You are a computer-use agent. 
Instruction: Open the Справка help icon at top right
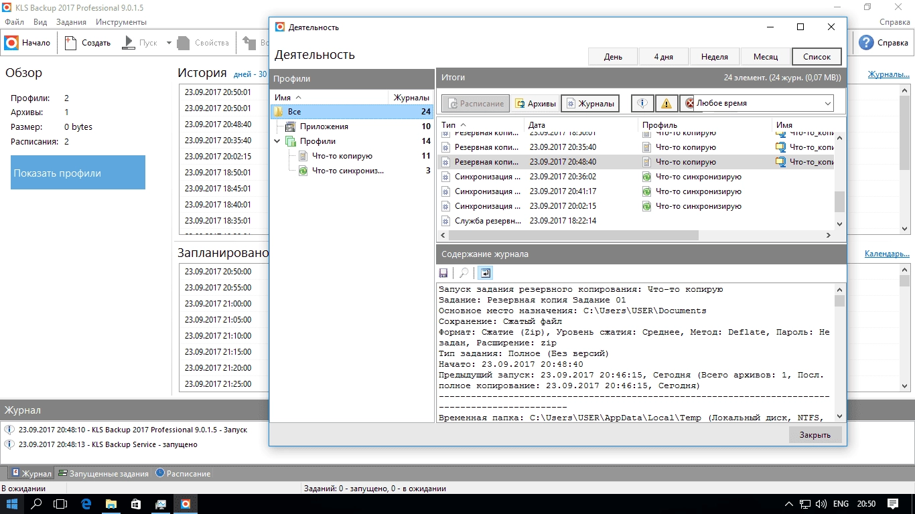[x=866, y=43]
